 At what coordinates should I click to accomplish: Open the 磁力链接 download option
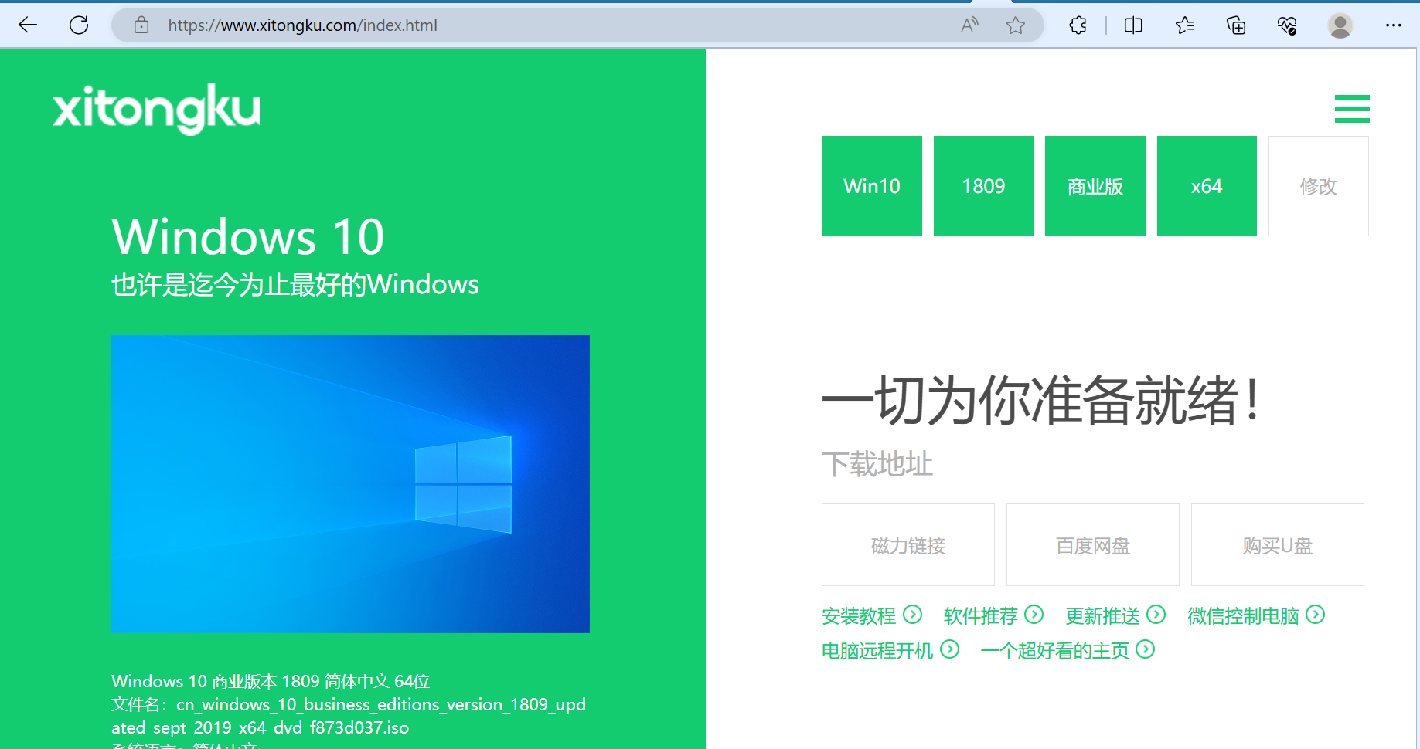(x=908, y=544)
